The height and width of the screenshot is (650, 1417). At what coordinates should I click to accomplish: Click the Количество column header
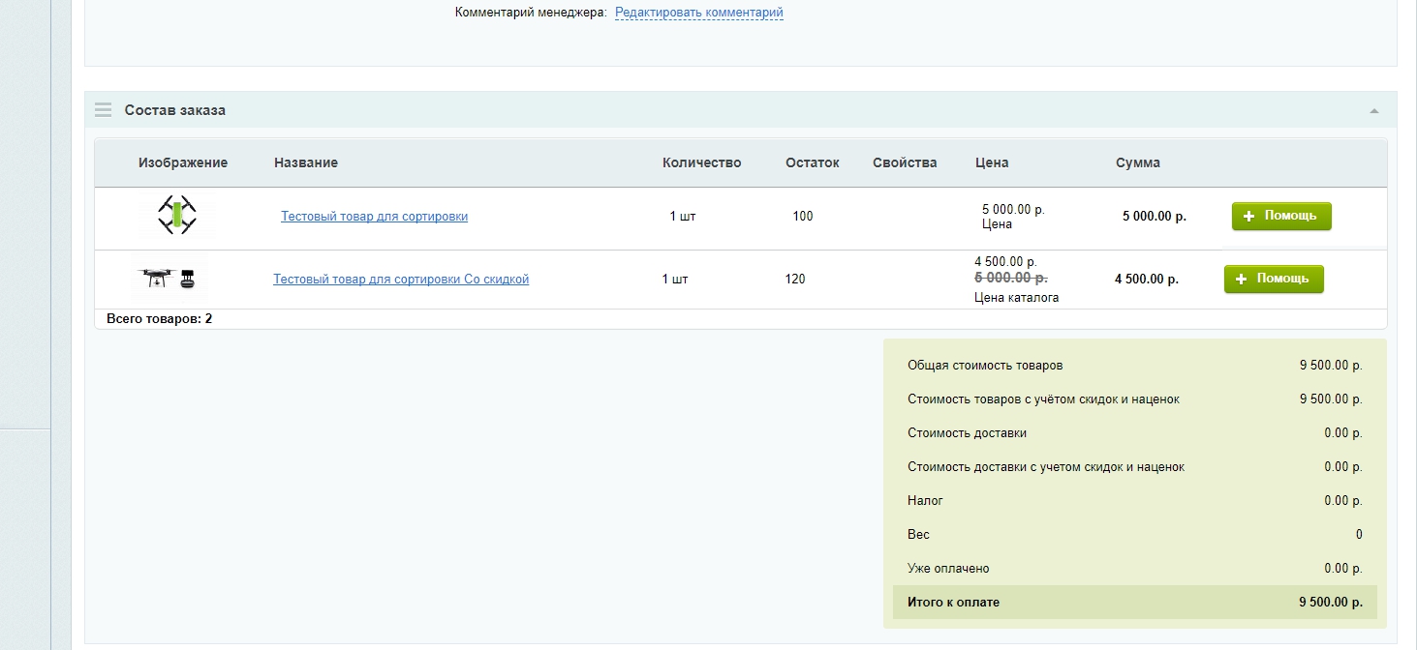point(701,162)
